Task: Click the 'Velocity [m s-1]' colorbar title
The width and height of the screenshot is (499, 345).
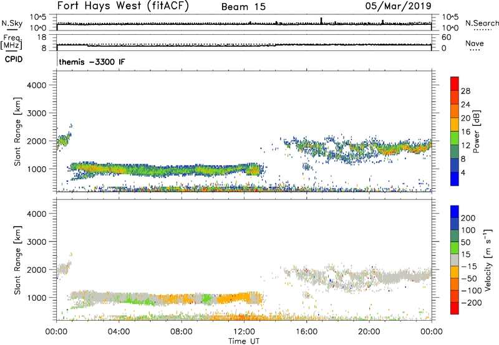Action: (x=488, y=260)
